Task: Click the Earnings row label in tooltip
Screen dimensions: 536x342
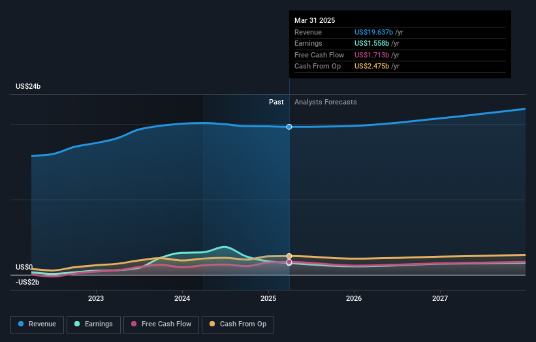Action: click(308, 43)
